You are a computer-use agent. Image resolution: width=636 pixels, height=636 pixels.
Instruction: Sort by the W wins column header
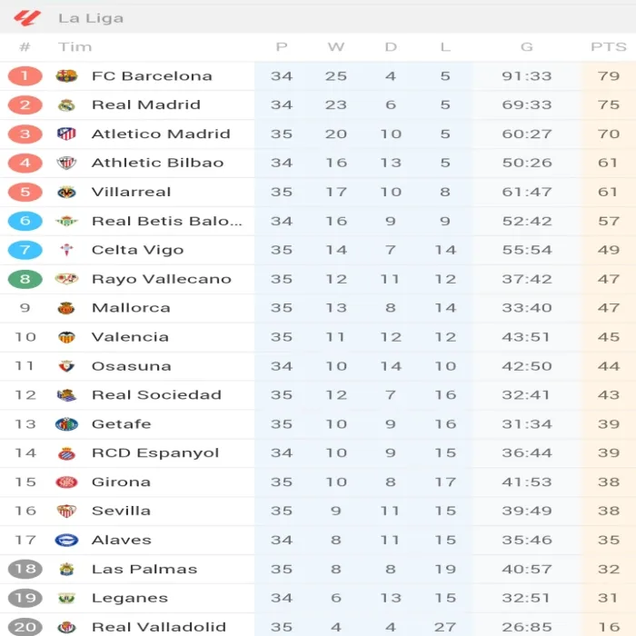(x=336, y=47)
